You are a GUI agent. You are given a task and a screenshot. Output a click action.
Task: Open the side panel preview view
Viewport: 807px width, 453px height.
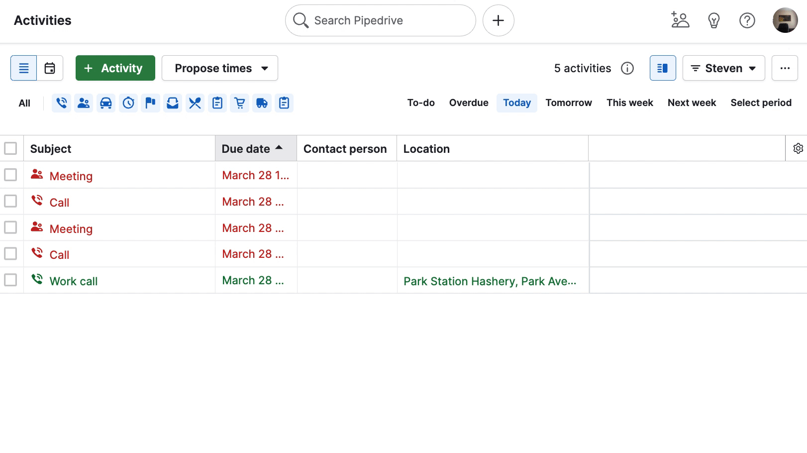click(x=662, y=68)
